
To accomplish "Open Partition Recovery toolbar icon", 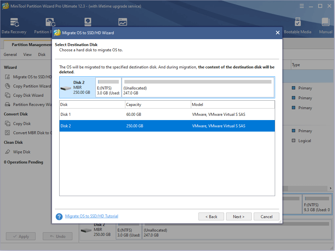I will point(50,22).
